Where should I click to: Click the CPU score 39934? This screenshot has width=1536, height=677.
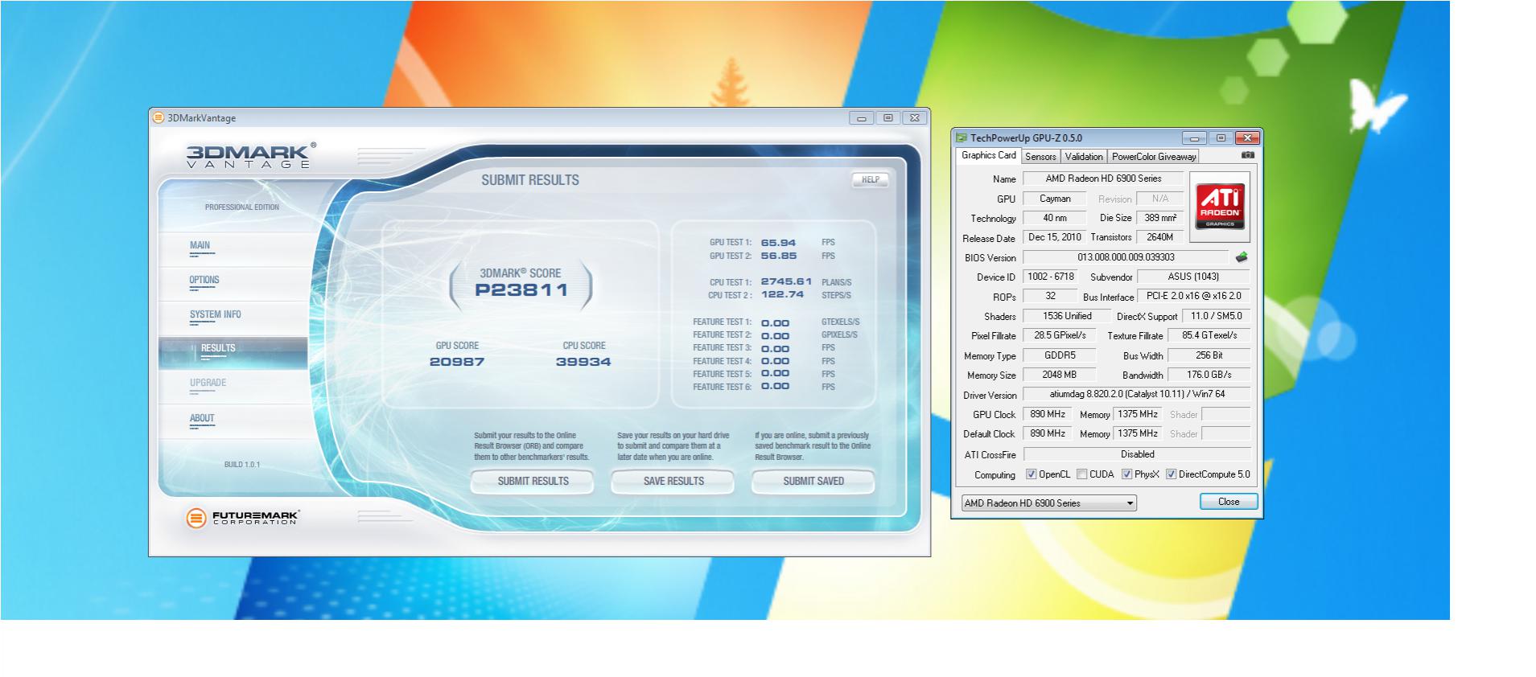(583, 362)
